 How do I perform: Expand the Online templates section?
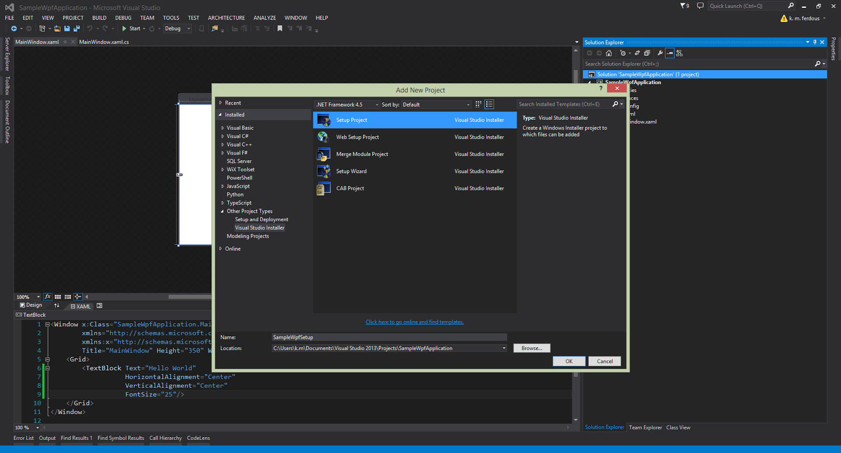point(221,249)
